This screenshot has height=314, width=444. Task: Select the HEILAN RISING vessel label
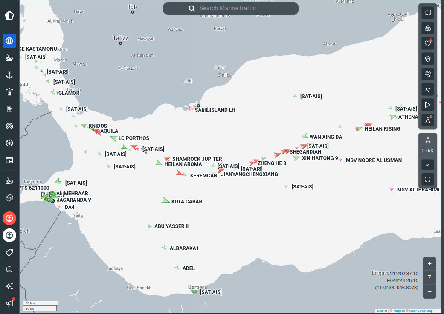pyautogui.click(x=382, y=129)
